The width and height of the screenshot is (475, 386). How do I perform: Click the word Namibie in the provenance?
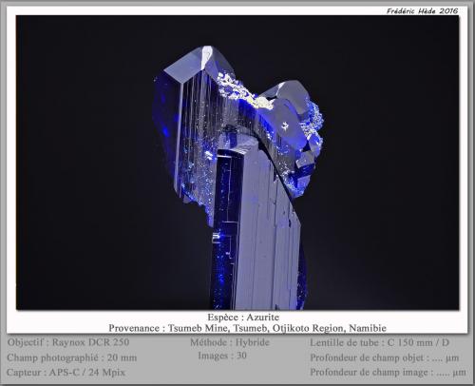point(368,328)
